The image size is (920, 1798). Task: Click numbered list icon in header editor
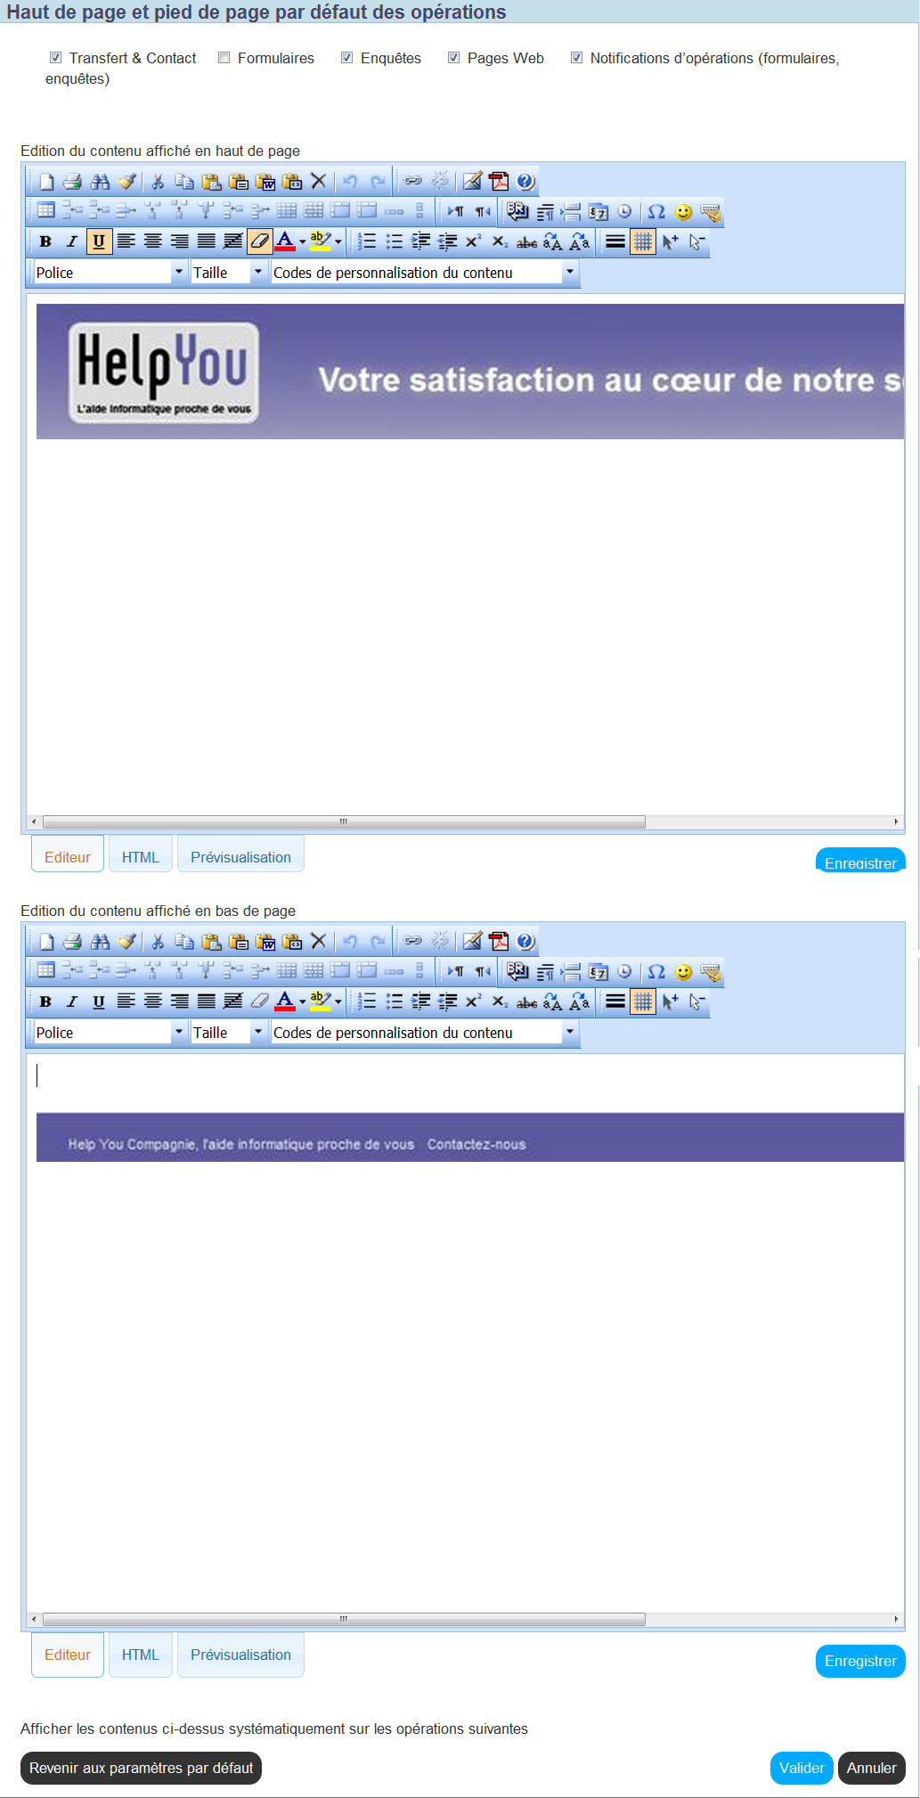coord(367,241)
